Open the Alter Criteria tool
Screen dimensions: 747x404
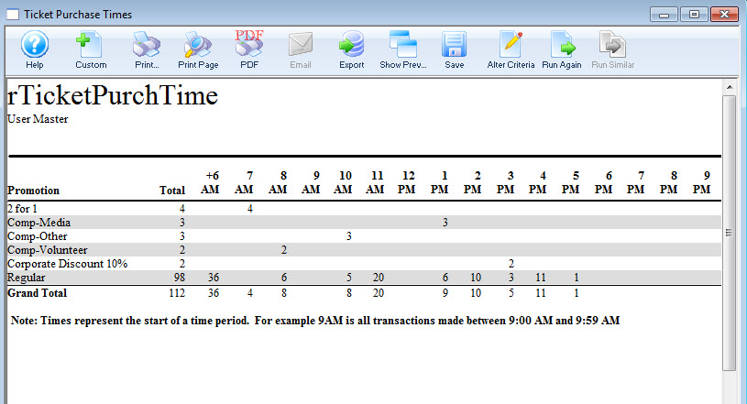pyautogui.click(x=510, y=44)
